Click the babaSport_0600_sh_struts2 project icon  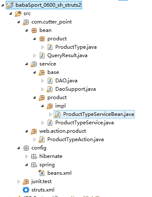[10, 5]
